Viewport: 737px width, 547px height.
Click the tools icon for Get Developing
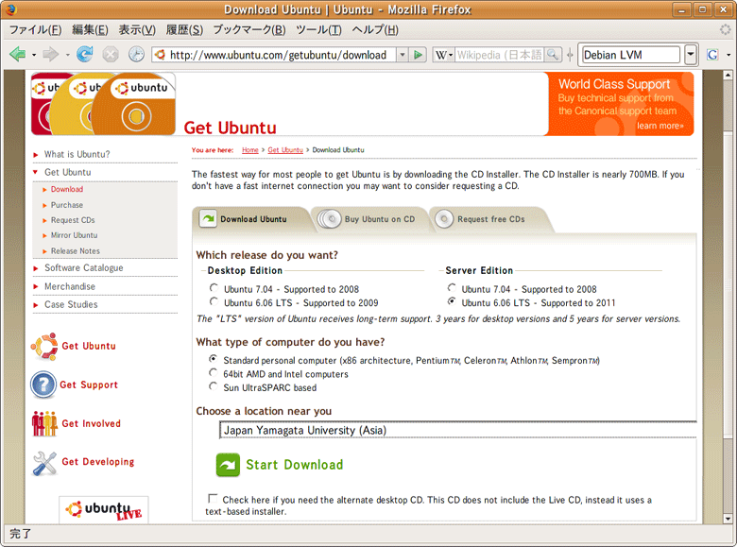(44, 463)
